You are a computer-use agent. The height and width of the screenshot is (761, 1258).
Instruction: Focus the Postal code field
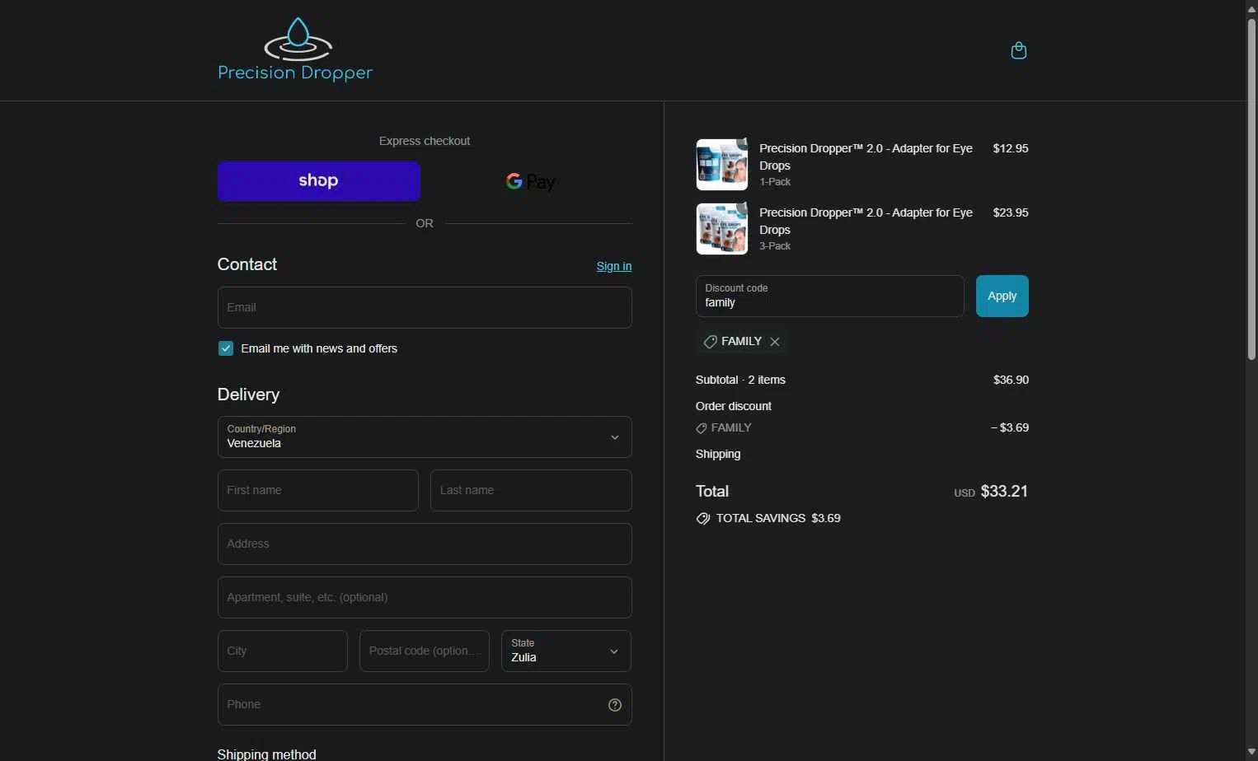pos(425,651)
